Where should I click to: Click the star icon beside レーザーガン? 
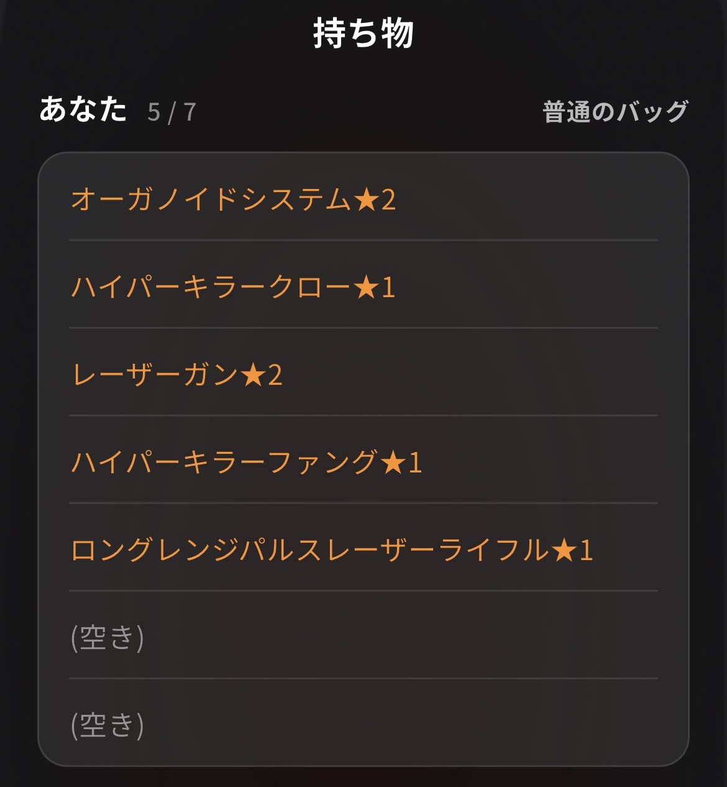click(253, 375)
